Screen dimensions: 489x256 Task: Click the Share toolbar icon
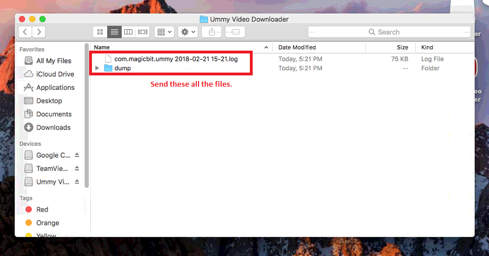(212, 32)
